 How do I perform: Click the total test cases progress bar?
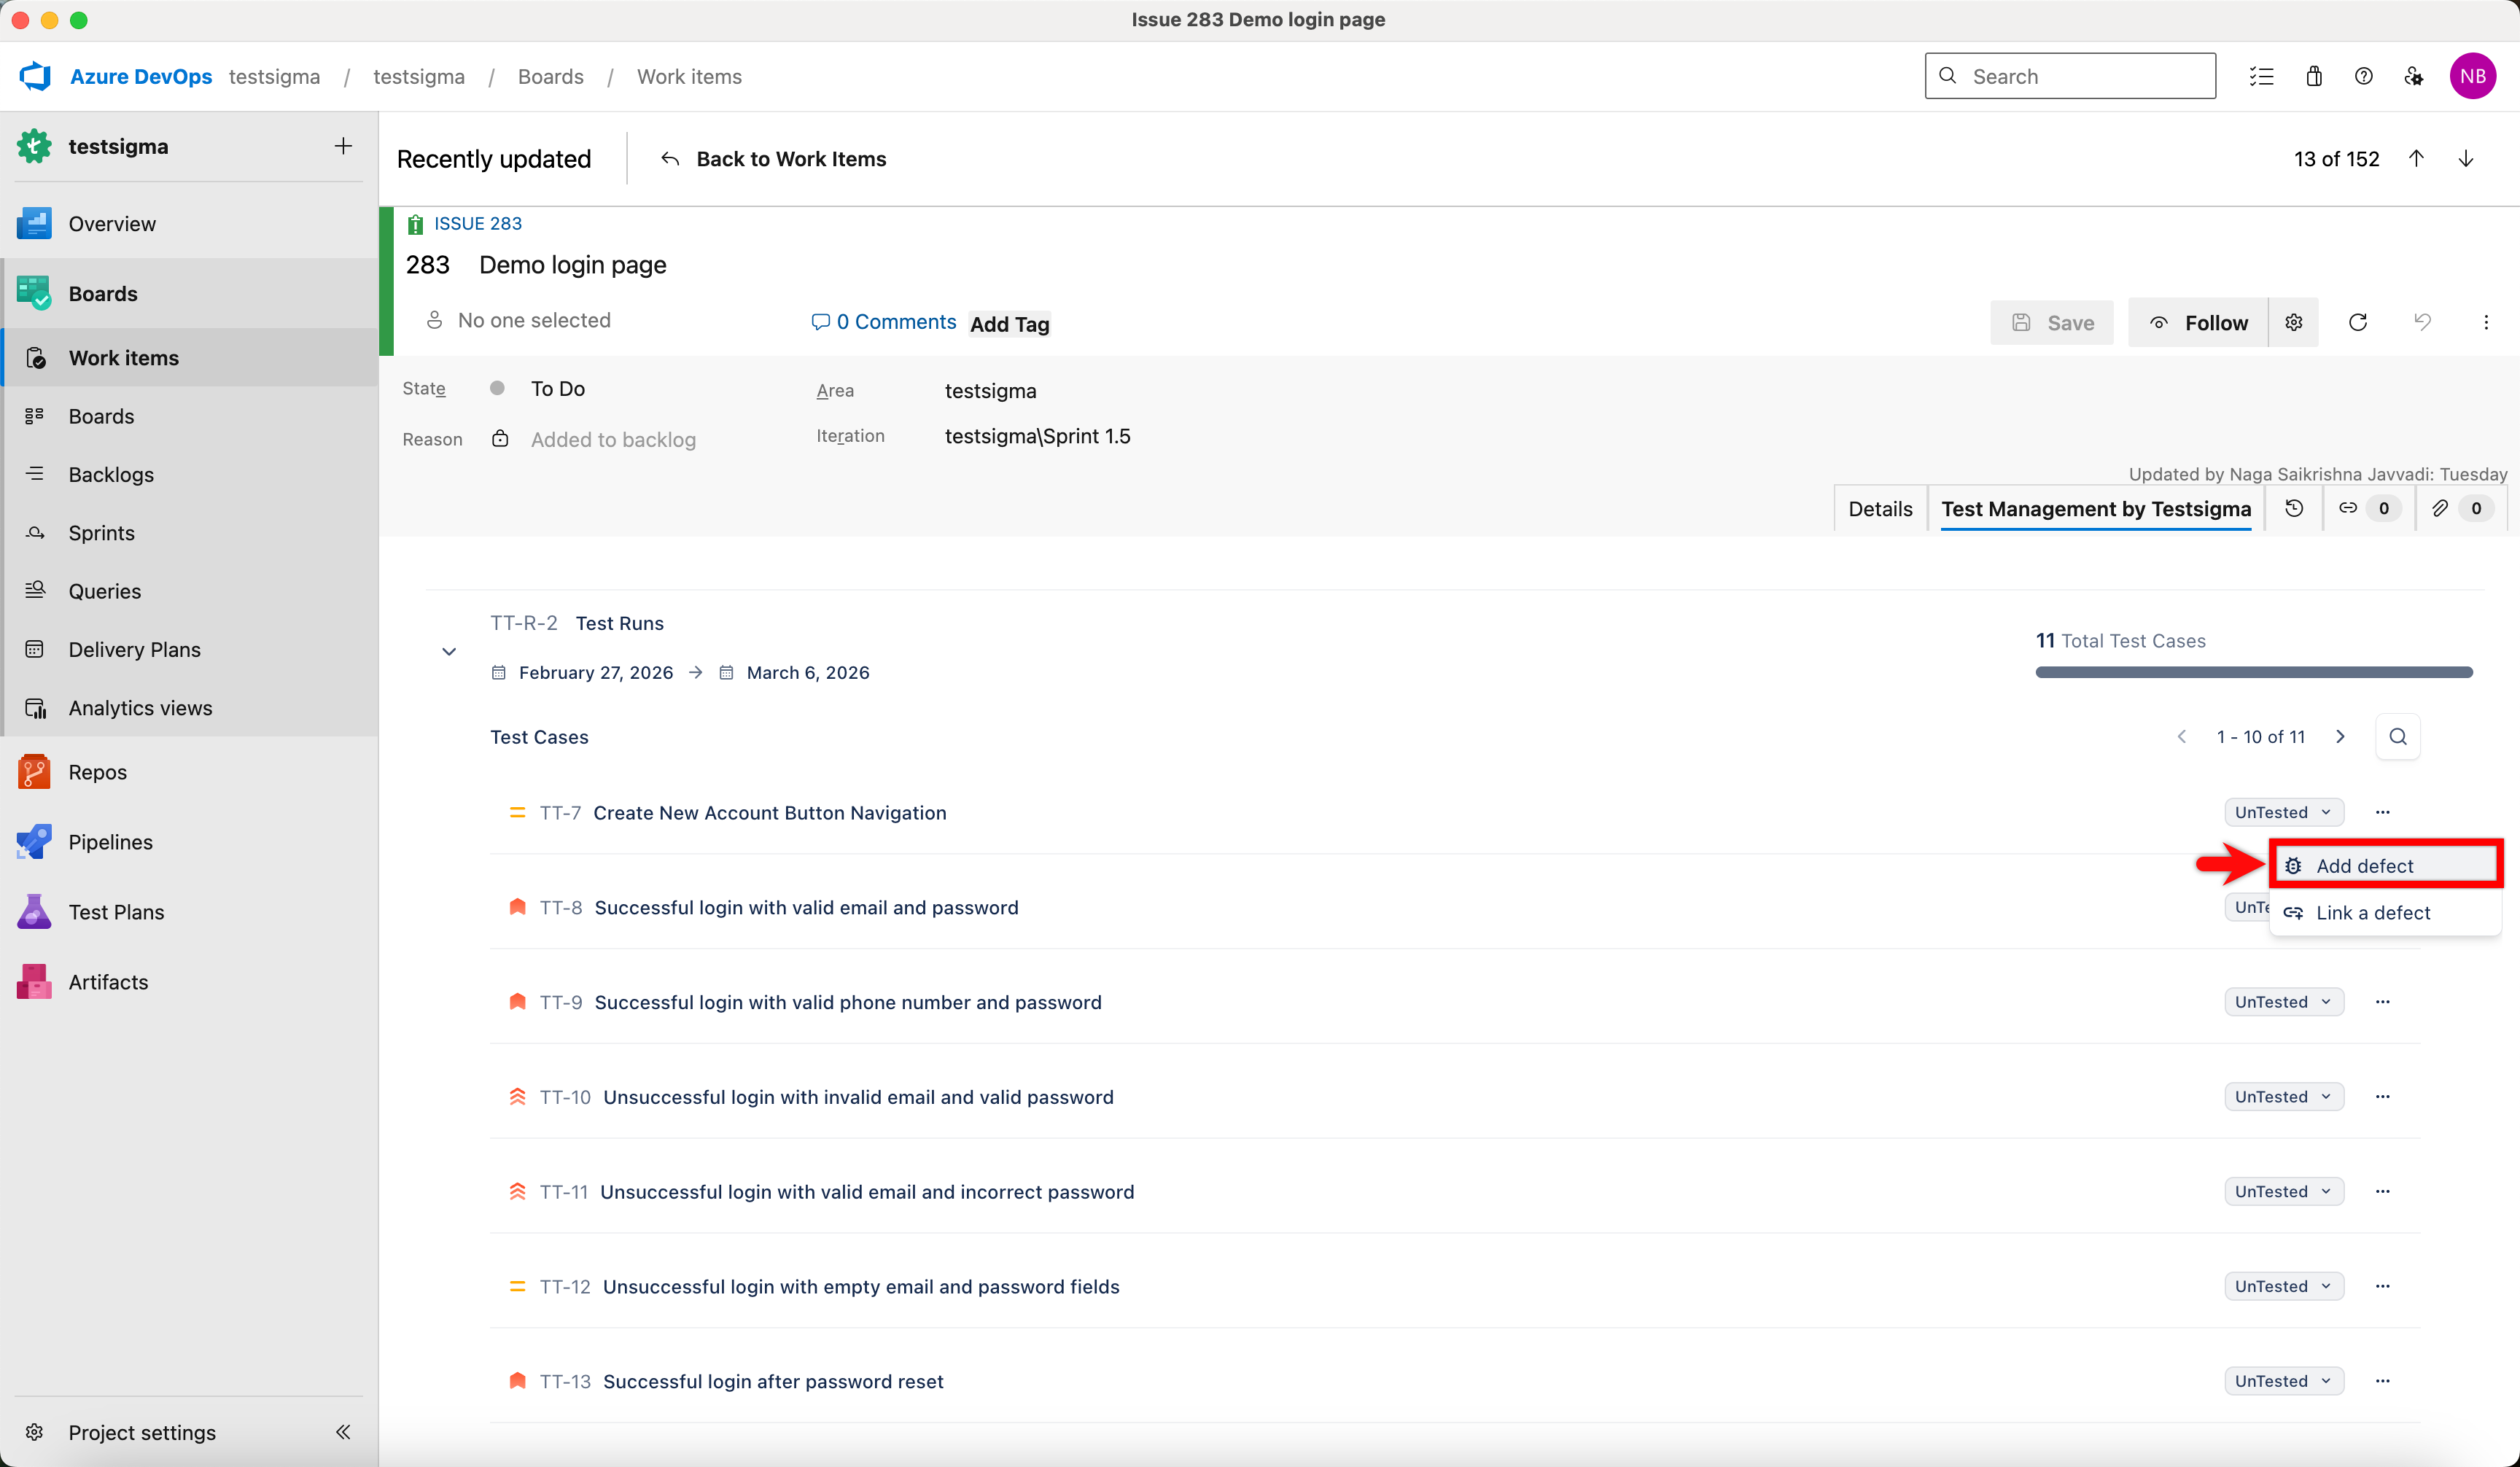click(2254, 672)
